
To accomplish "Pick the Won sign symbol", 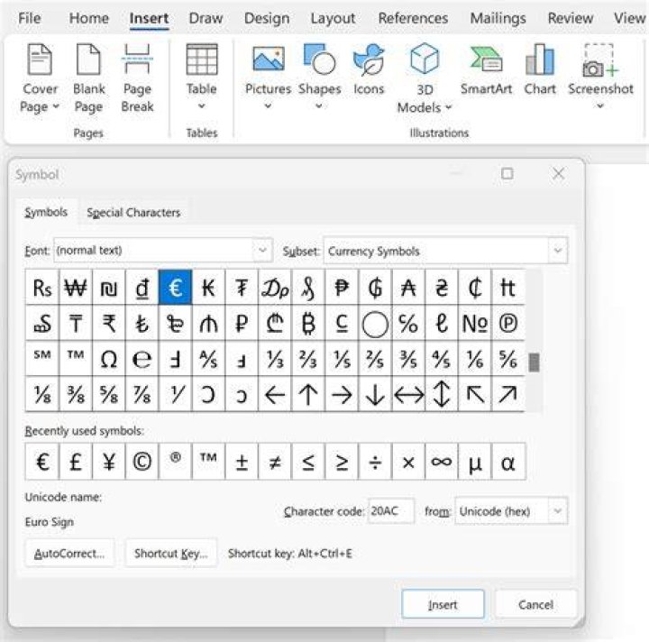I will click(76, 288).
